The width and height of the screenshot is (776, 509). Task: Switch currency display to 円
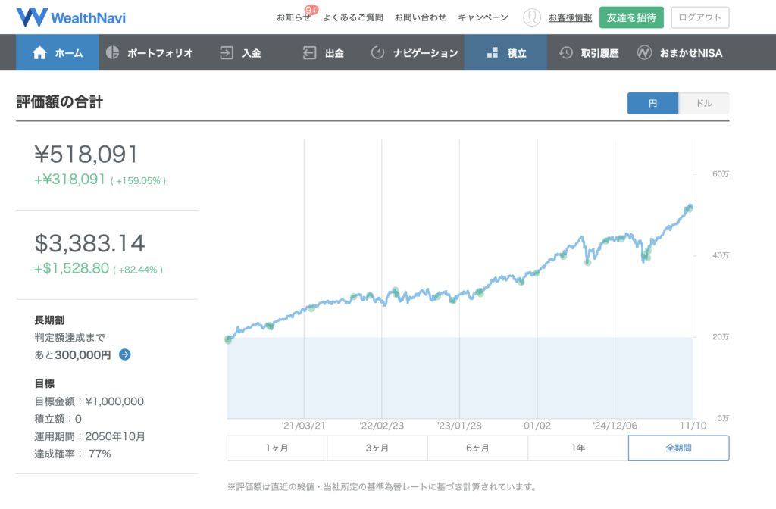coord(652,103)
